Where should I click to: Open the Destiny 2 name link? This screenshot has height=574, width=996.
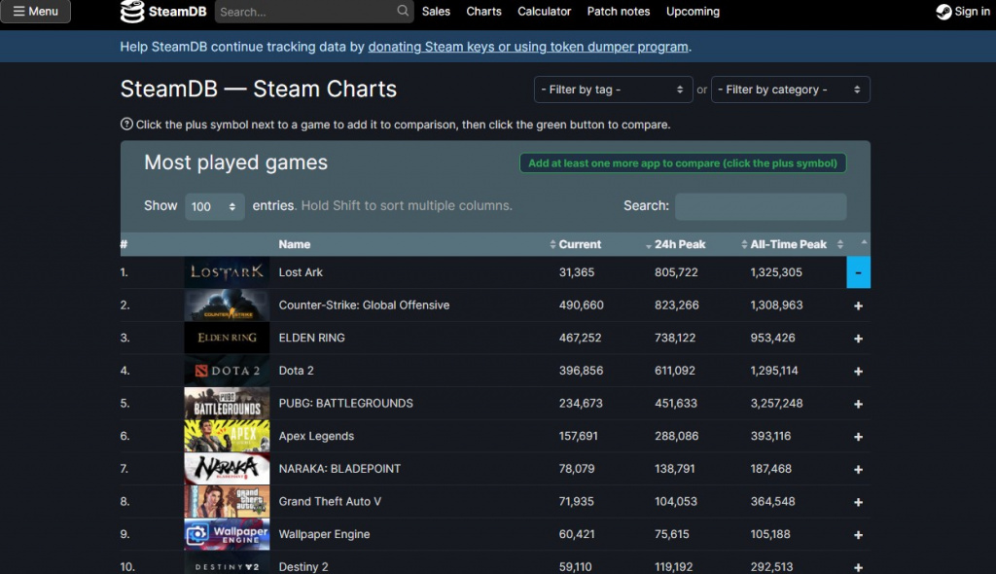[303, 566]
